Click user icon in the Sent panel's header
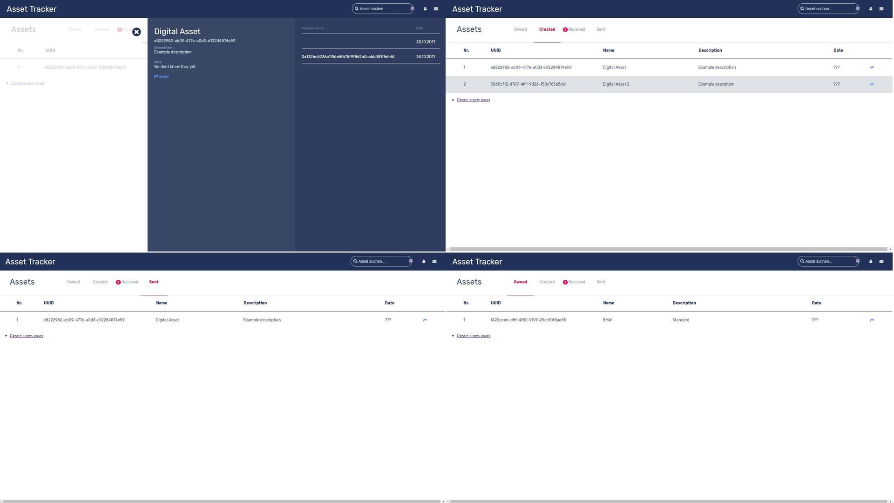 coord(424,262)
